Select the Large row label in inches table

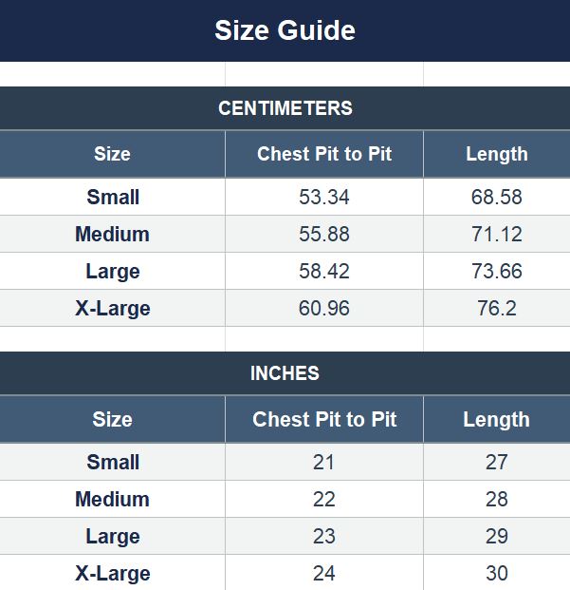coord(113,536)
